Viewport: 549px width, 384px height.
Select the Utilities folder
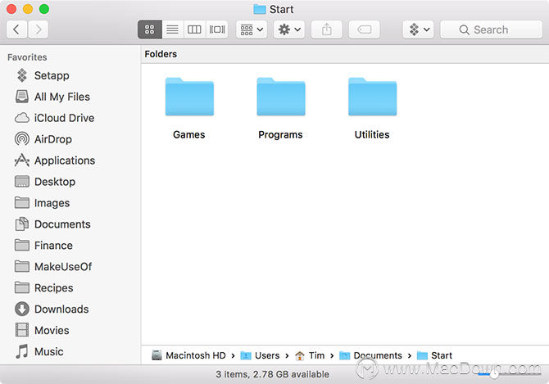pos(372,108)
